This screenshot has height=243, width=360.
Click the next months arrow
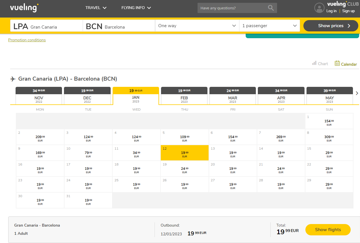[x=357, y=93]
